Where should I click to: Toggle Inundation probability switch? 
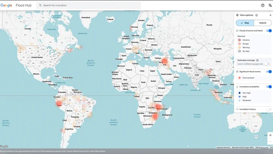click(269, 87)
